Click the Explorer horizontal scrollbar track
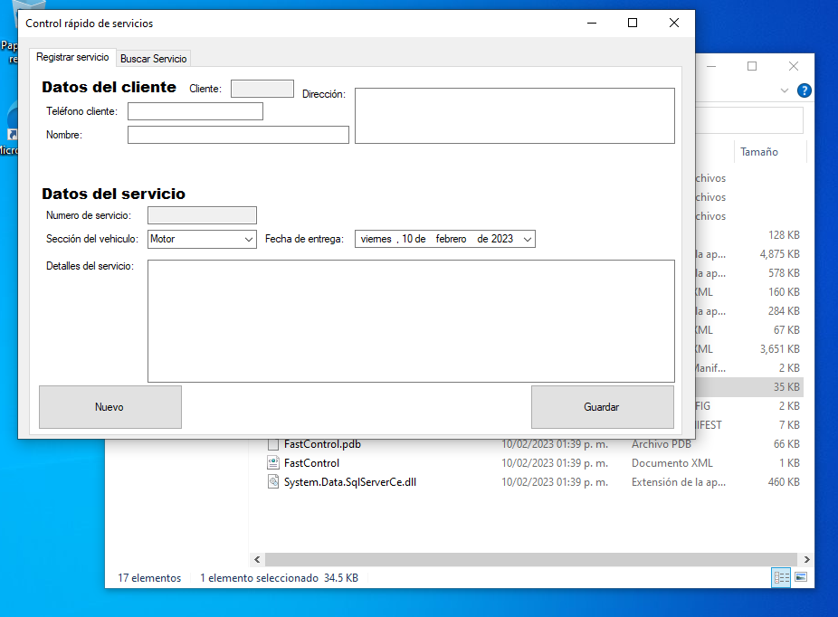The width and height of the screenshot is (838, 617). pyautogui.click(x=531, y=559)
